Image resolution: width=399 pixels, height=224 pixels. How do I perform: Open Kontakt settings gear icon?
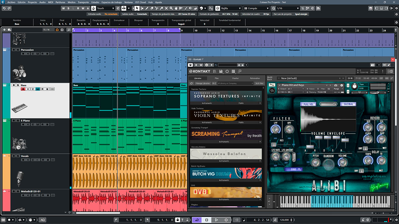pos(227,71)
